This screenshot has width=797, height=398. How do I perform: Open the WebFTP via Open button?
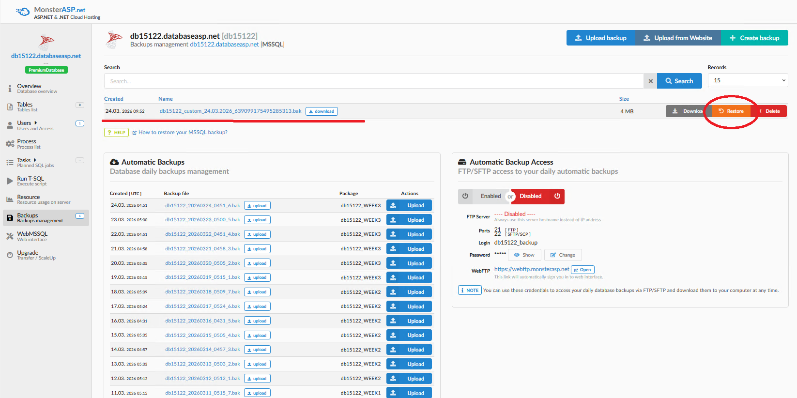[x=582, y=270]
